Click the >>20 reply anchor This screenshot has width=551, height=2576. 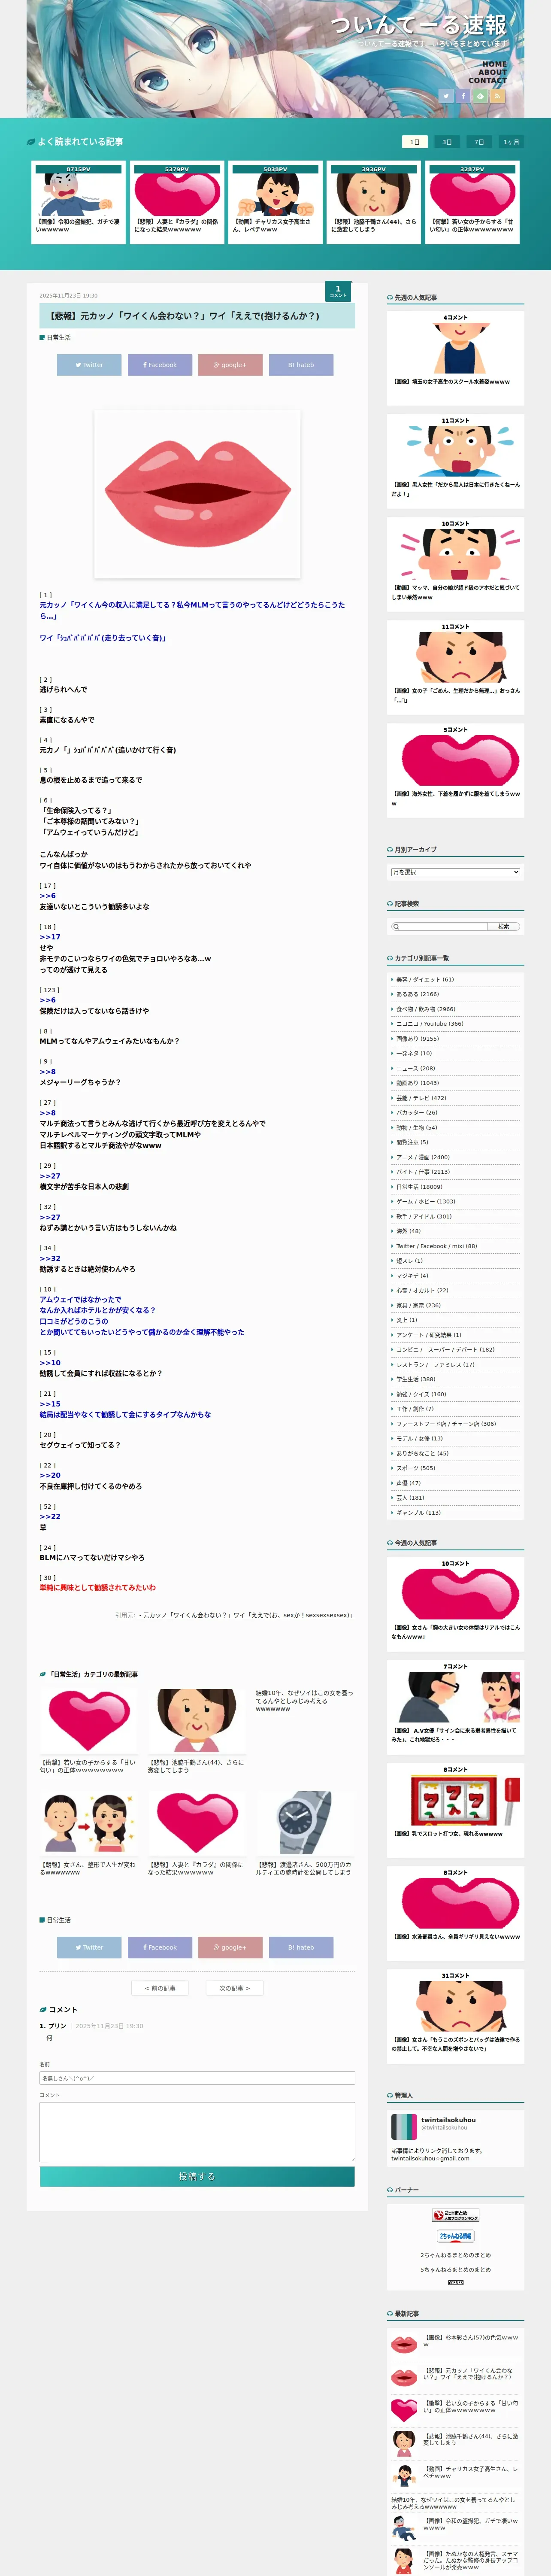50,1475
